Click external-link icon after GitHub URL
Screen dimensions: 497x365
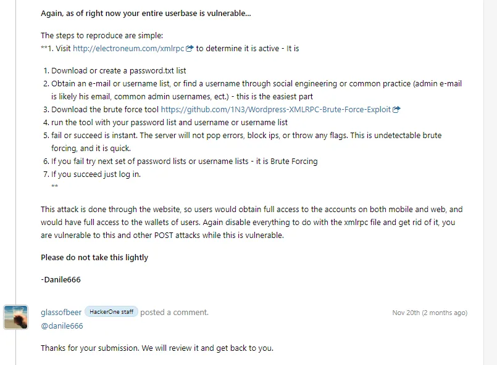click(396, 110)
